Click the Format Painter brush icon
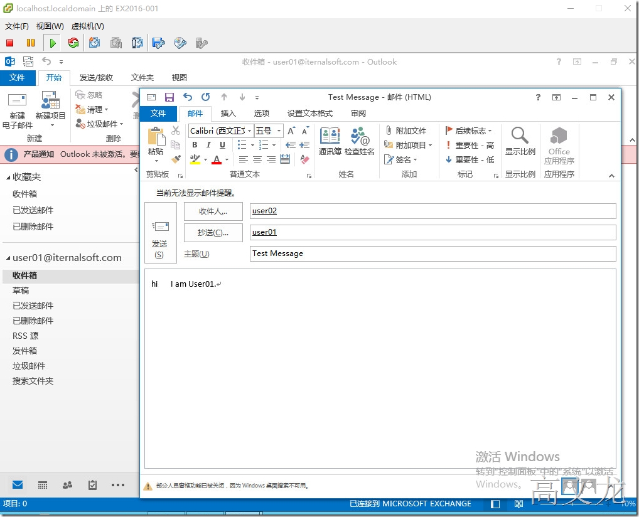The image size is (639, 517). click(x=176, y=159)
